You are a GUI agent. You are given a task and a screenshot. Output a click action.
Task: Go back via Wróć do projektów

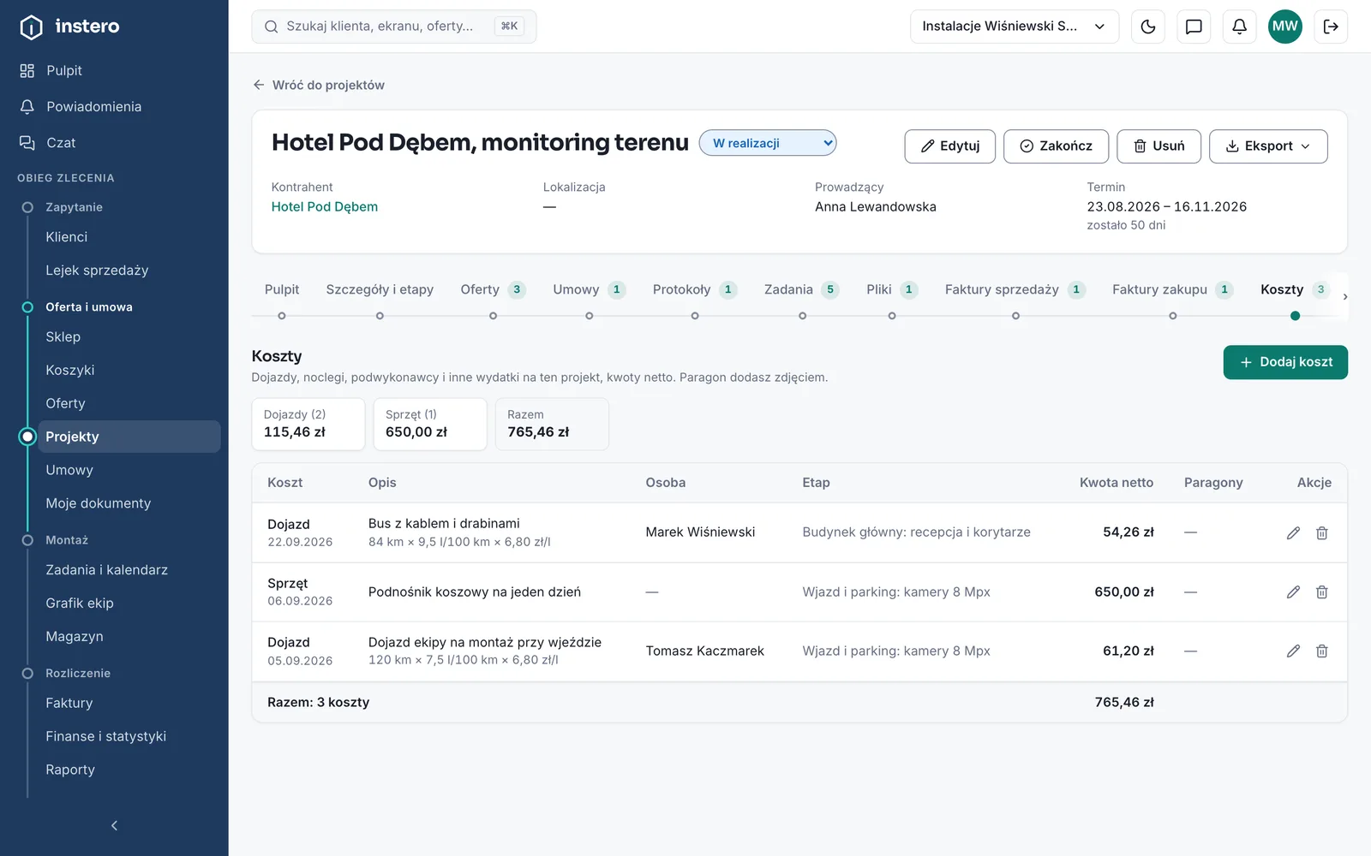[319, 85]
